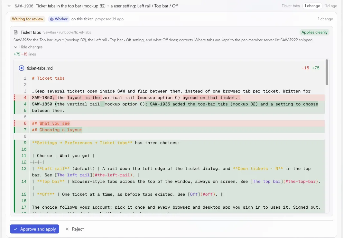The image size is (343, 238).
Task: Click the SAW-1936 ticket ID
Action: (24, 6)
